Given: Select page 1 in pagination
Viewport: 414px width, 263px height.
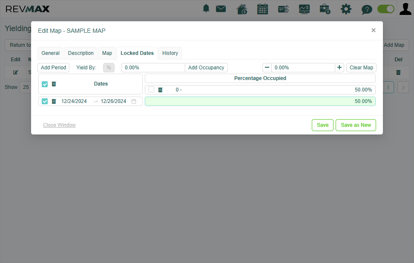Looking at the screenshot, I should 388,87.
